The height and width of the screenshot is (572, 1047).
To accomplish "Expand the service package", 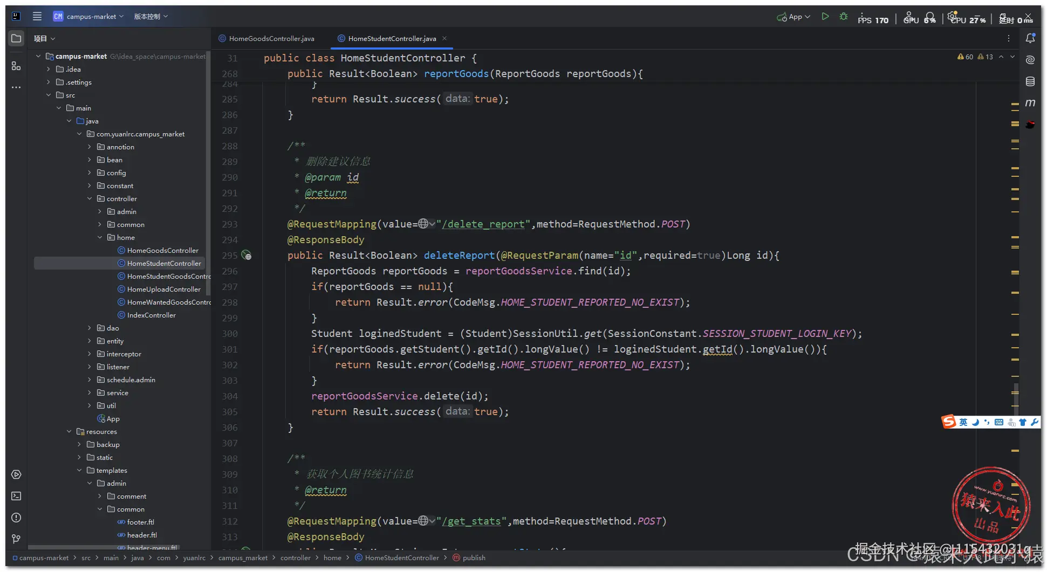I will (90, 392).
